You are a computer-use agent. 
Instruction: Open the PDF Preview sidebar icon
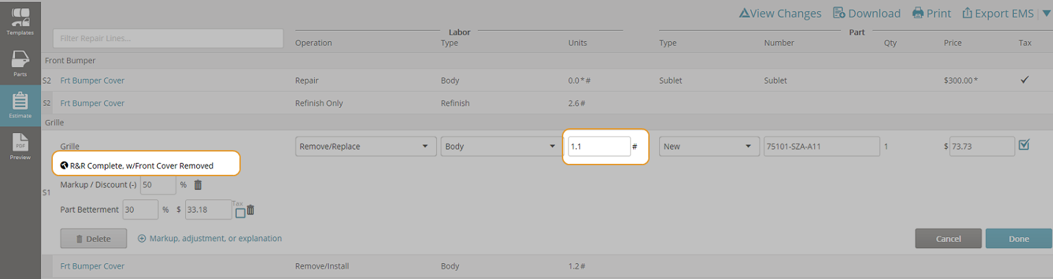tap(20, 146)
